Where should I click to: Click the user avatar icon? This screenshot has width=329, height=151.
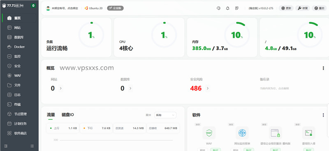click(48, 8)
